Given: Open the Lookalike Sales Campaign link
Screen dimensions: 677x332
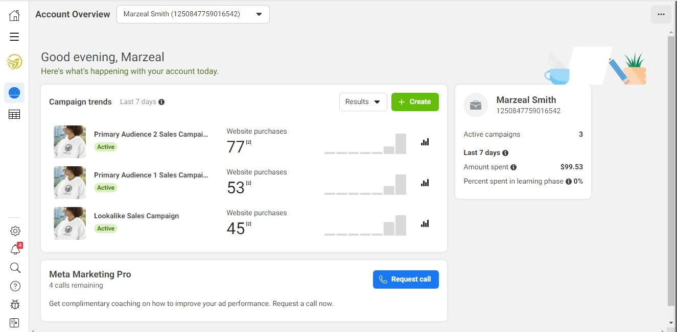Looking at the screenshot, I should click(x=136, y=216).
